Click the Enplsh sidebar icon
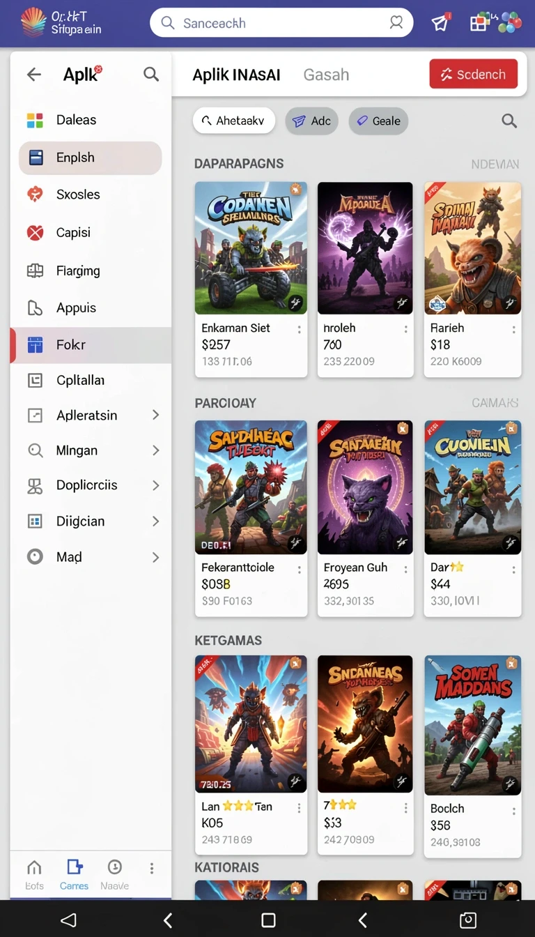Image resolution: width=535 pixels, height=937 pixels. 36,158
